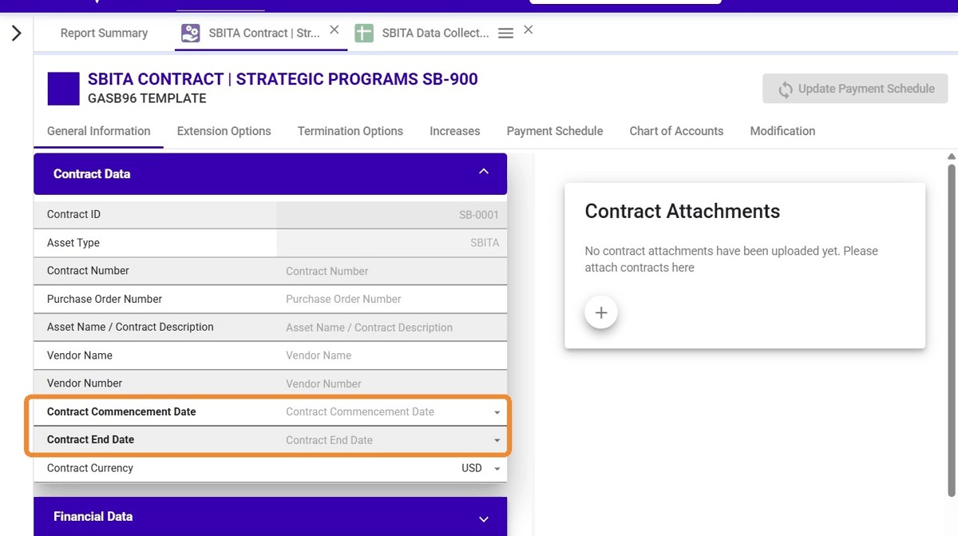Click the SBITA Contract tab icon

tap(190, 34)
